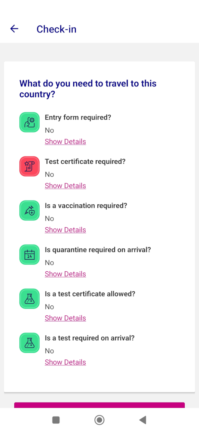
Task: Tap the Check-in page title
Action: click(56, 29)
